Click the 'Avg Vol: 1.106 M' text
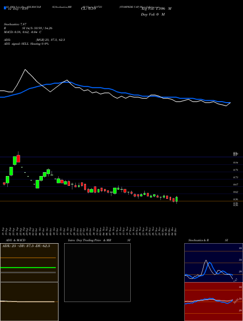Viewport: 243px width, 321px height. tap(156, 9)
